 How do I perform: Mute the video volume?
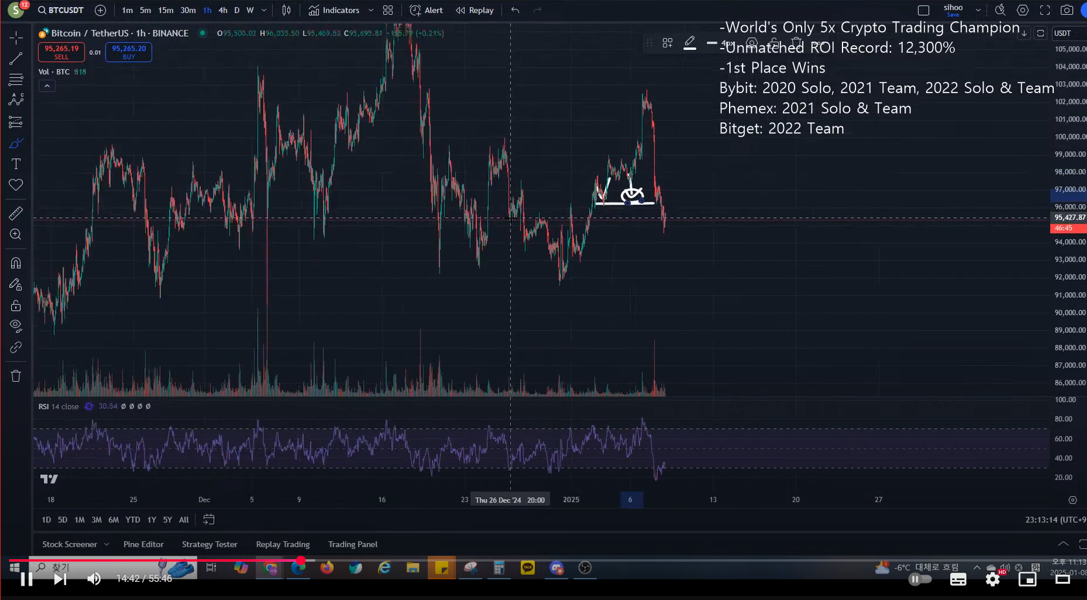94,579
